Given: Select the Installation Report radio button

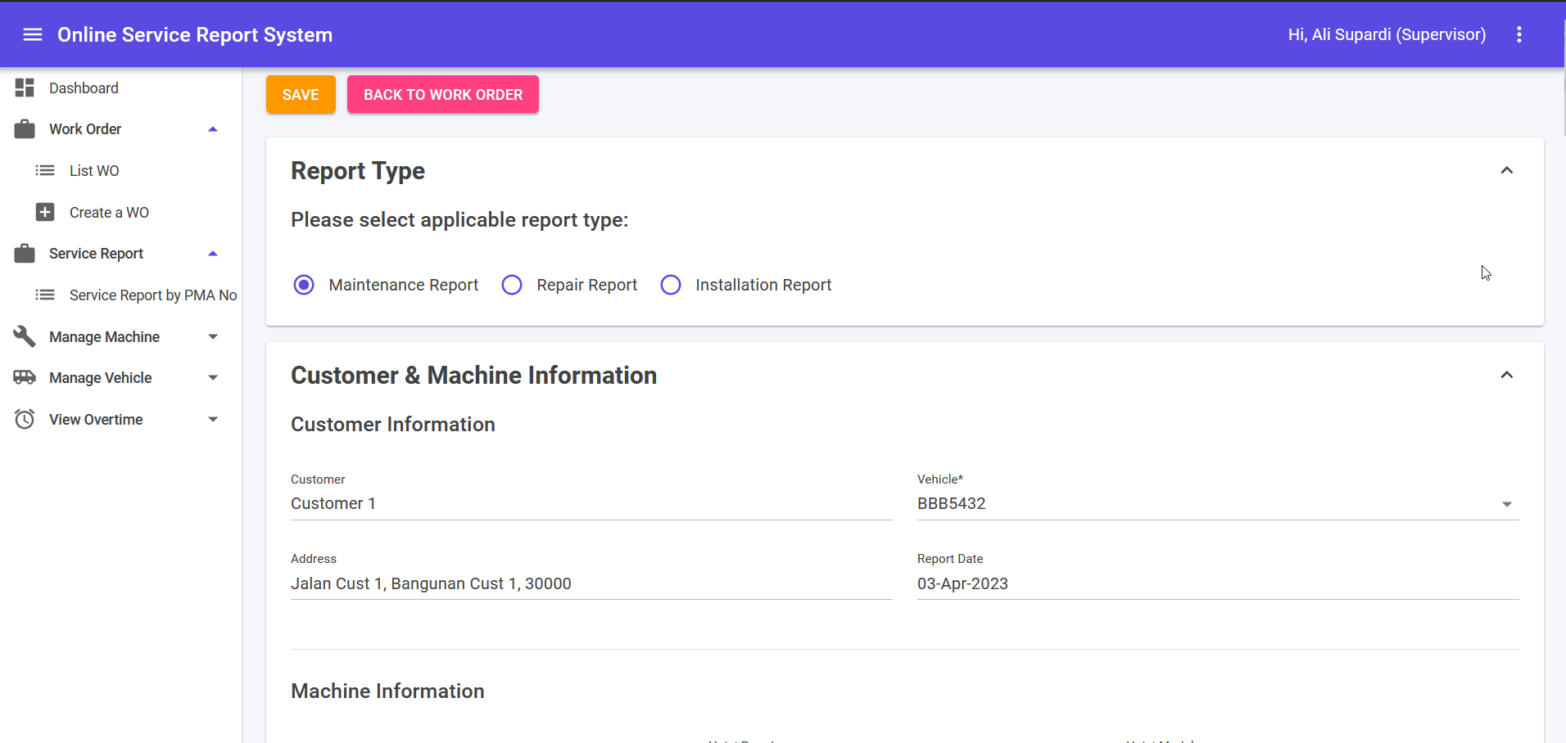Looking at the screenshot, I should (671, 285).
